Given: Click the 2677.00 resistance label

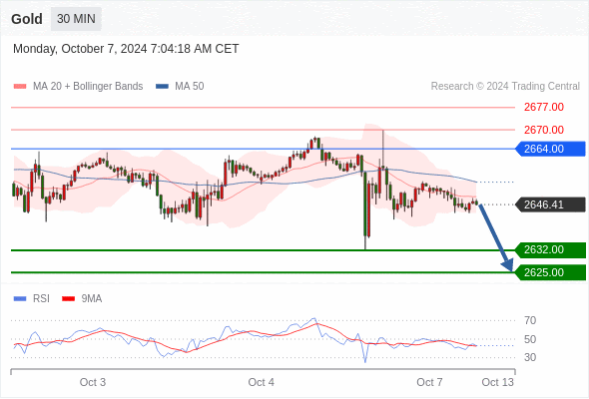Looking at the screenshot, I should point(543,107).
